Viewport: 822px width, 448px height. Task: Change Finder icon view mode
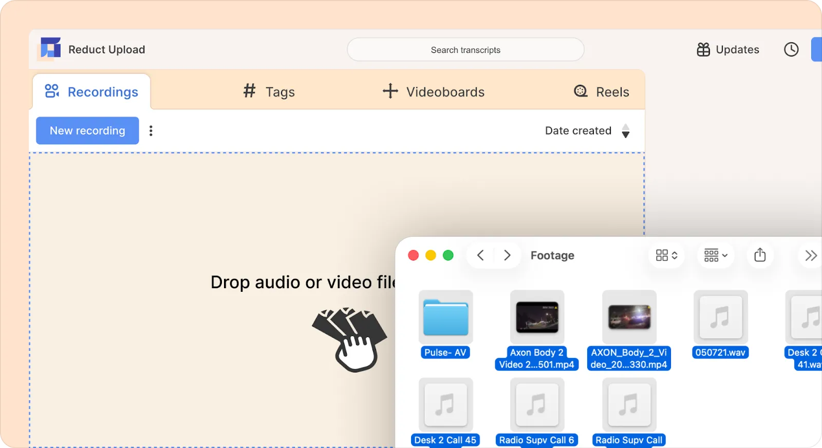click(666, 255)
